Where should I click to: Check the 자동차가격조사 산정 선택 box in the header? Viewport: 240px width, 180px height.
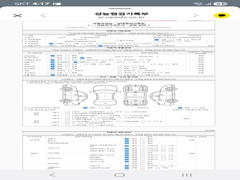point(93,25)
